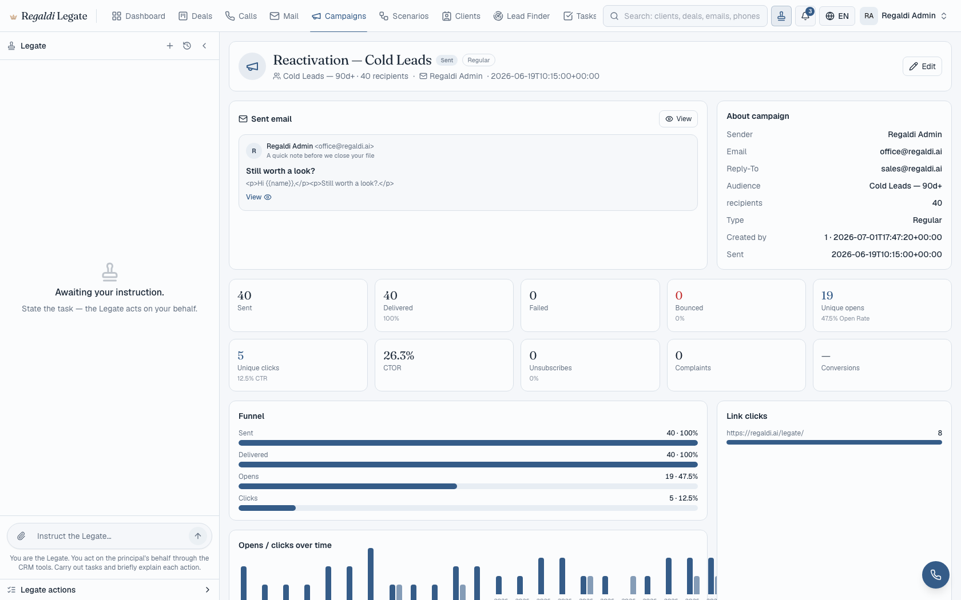Click the R sender avatar in email preview
The width and height of the screenshot is (961, 600).
click(254, 151)
